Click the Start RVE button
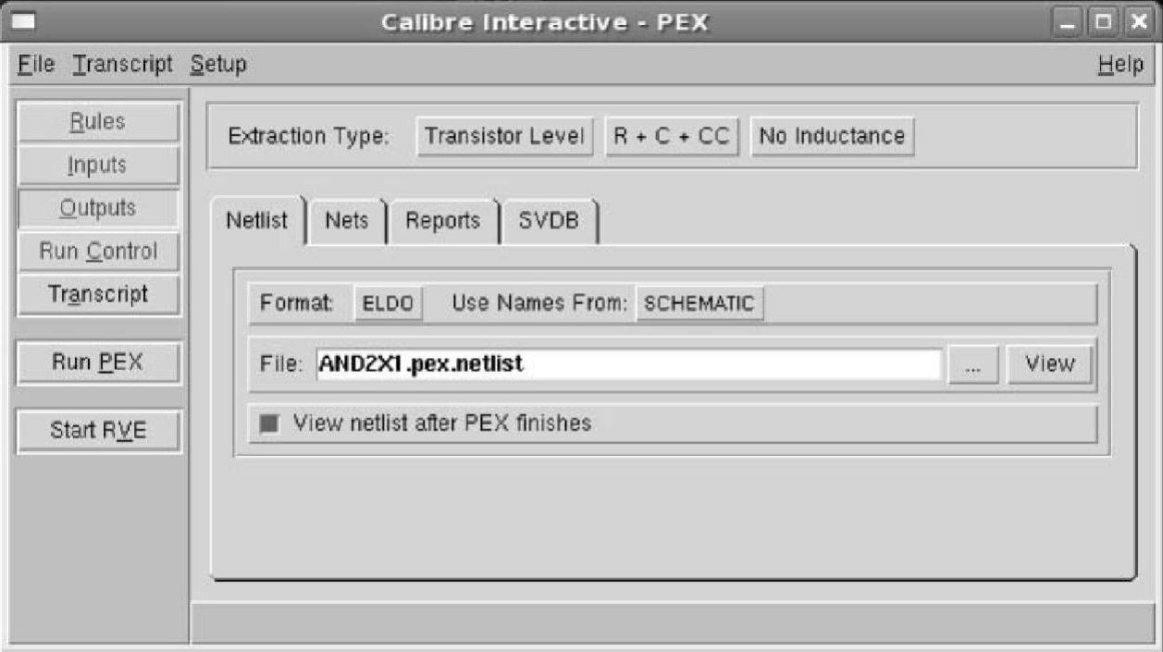 [98, 430]
